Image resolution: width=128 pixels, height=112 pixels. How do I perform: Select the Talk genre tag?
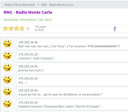tap(41, 20)
